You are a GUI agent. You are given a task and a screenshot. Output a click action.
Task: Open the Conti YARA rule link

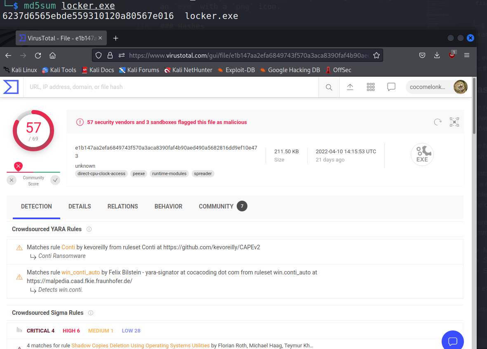(x=68, y=247)
